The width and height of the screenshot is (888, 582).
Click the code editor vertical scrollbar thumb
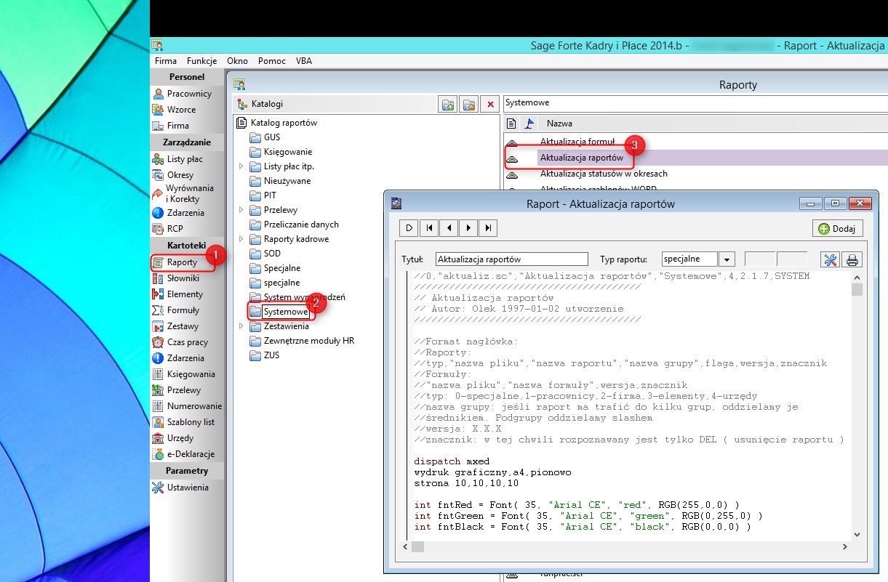point(857,289)
